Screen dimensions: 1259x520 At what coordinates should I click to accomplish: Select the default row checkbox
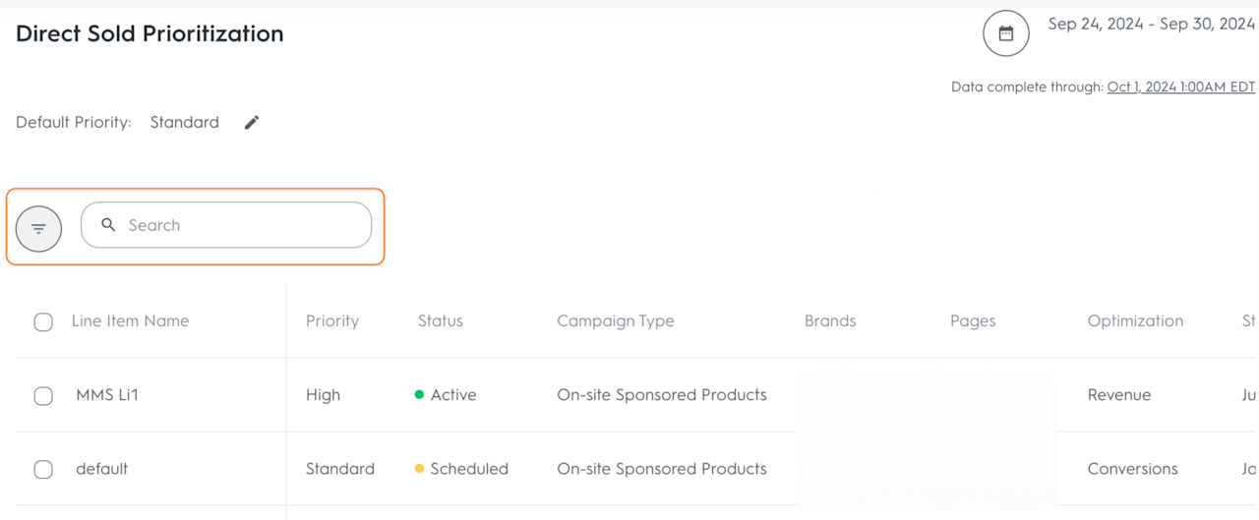click(43, 469)
